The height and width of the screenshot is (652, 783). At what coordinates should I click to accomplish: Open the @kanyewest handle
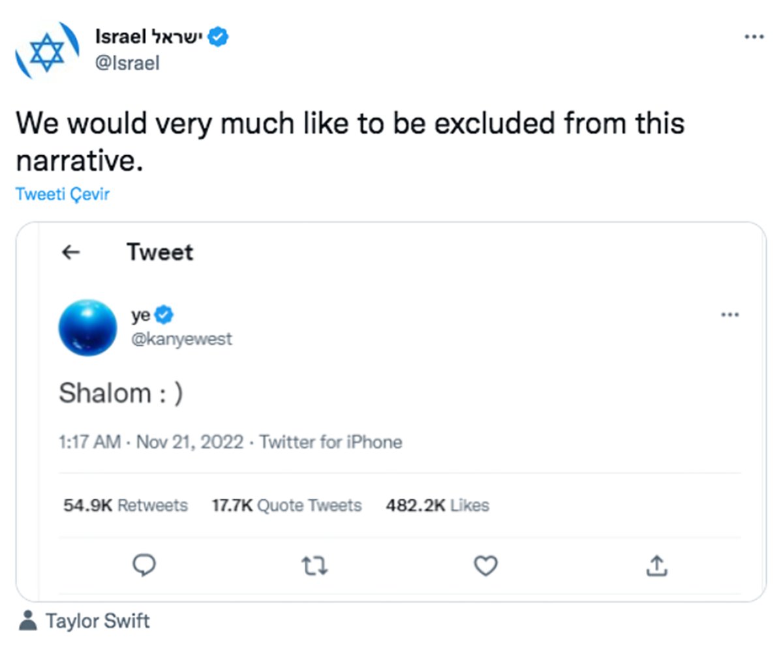pos(181,340)
